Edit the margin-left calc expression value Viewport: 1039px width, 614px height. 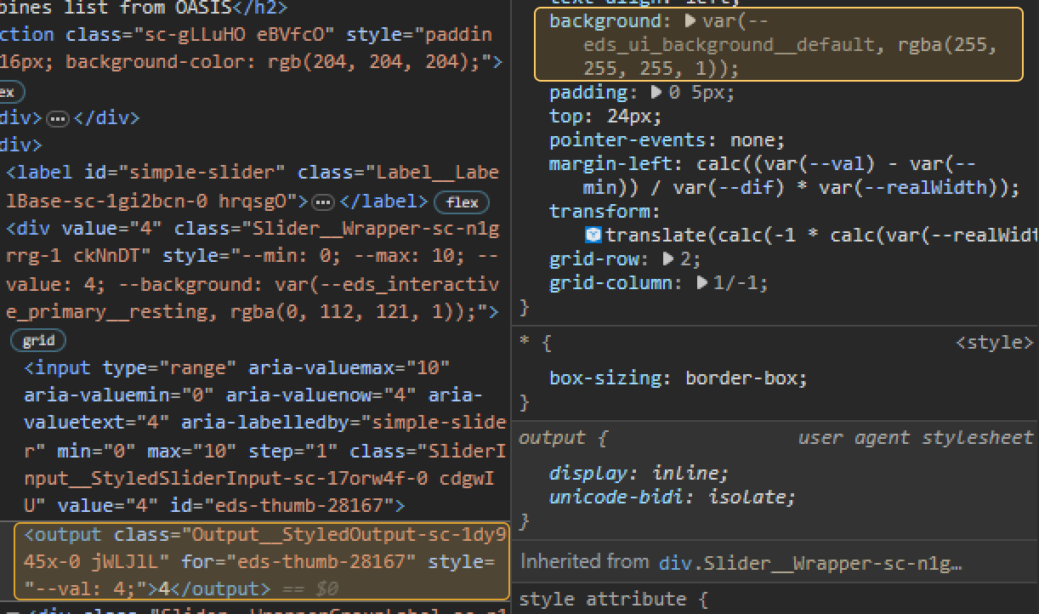[x=808, y=163]
